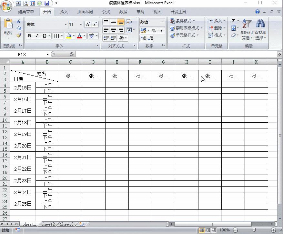Image resolution: width=283 pixels, height=234 pixels.
Task: Click the Print Preview icon in quick access toolbar
Action: [25, 3]
